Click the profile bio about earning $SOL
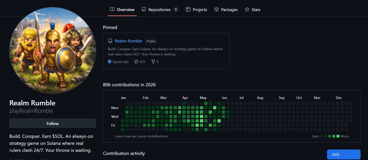The height and width of the screenshot is (160, 368). pos(51,143)
